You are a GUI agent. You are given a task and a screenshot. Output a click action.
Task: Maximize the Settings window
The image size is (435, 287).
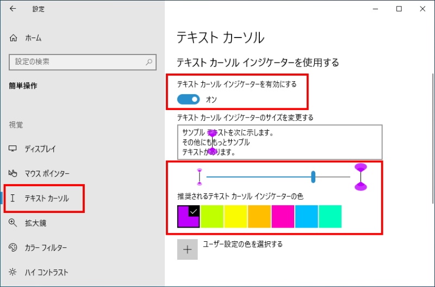point(399,9)
